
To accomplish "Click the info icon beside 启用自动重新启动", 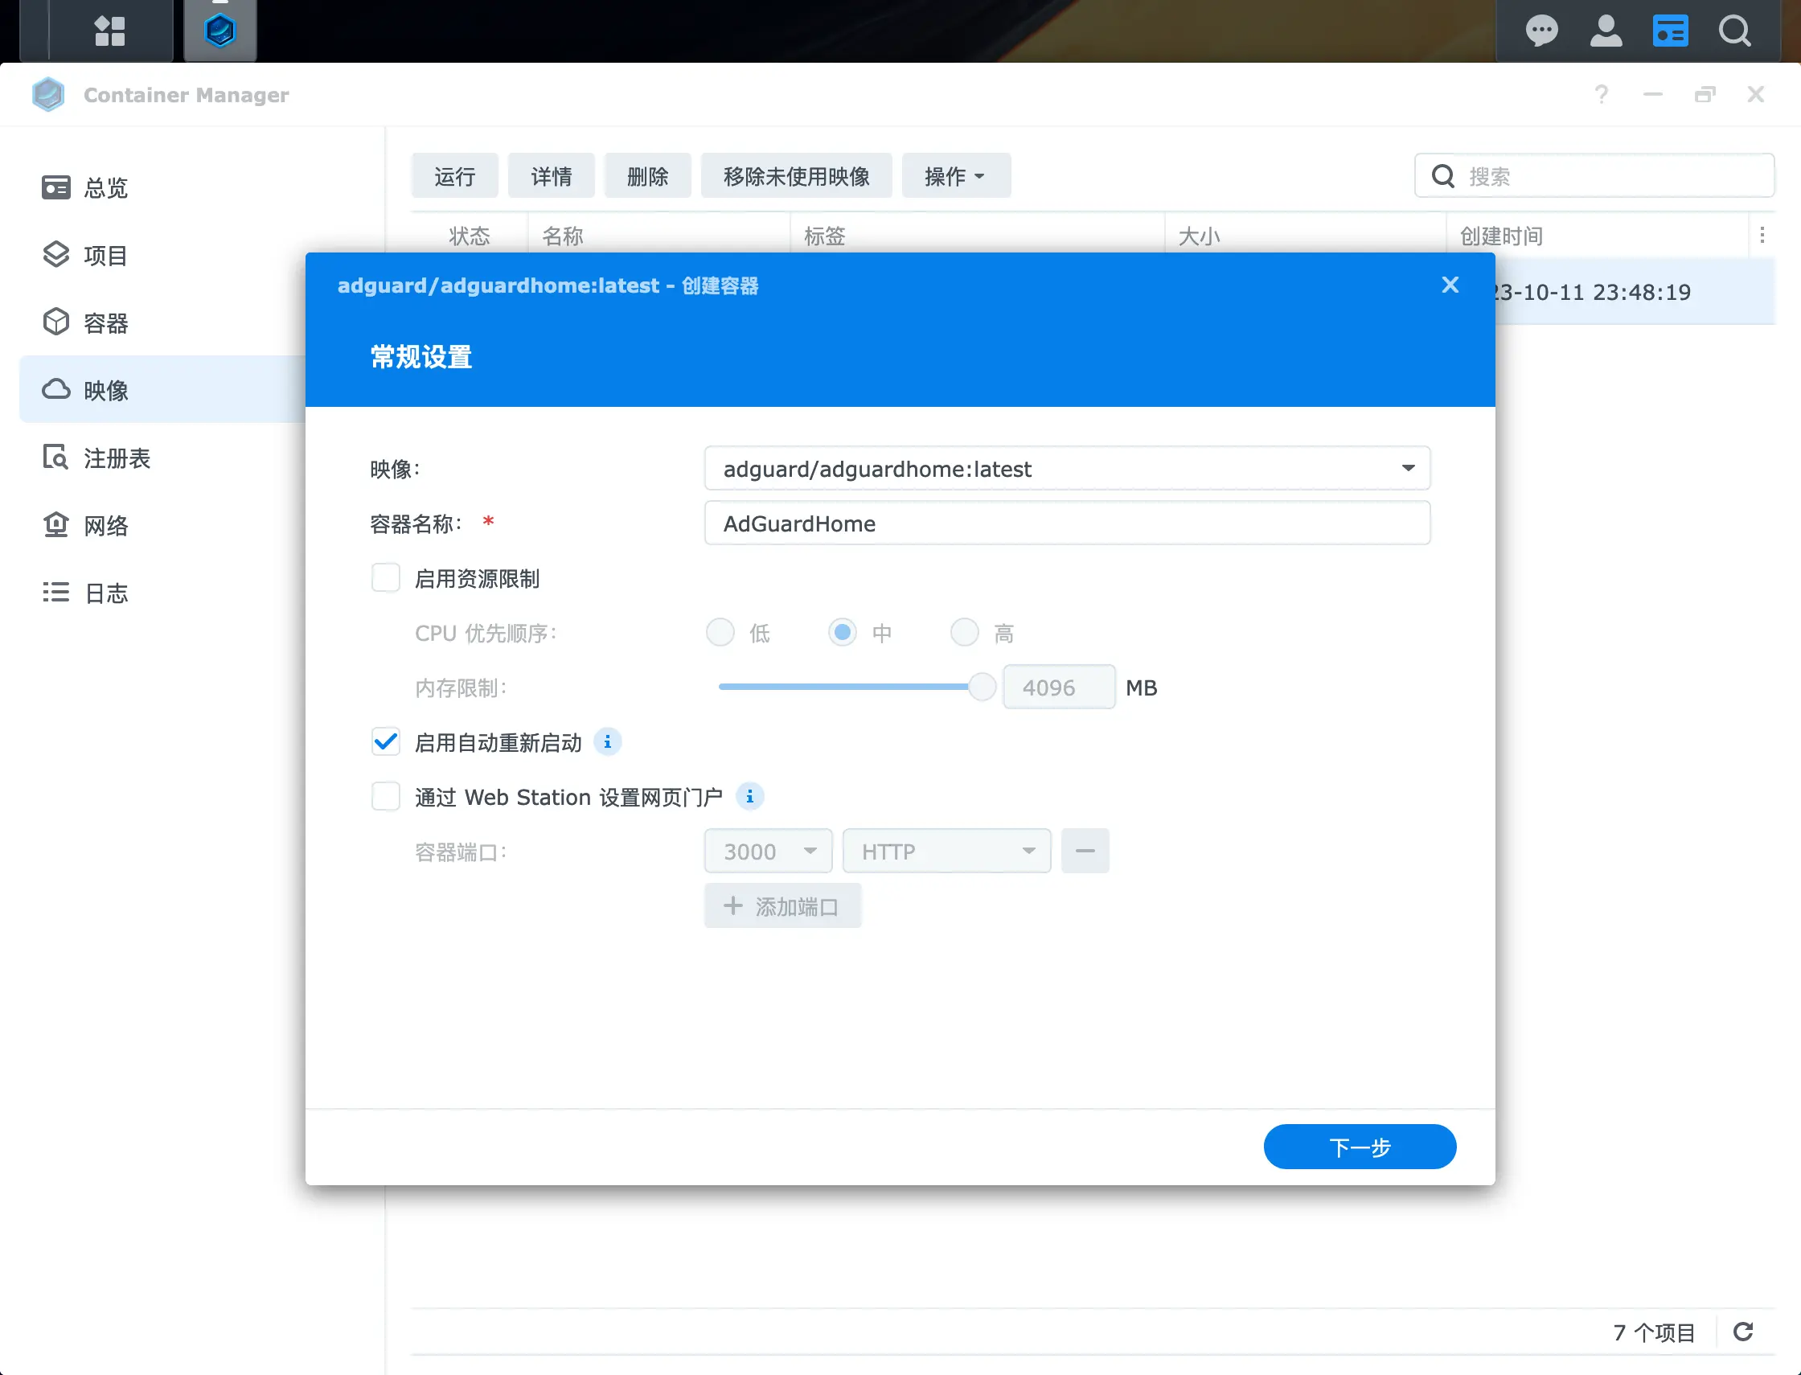I will click(607, 742).
